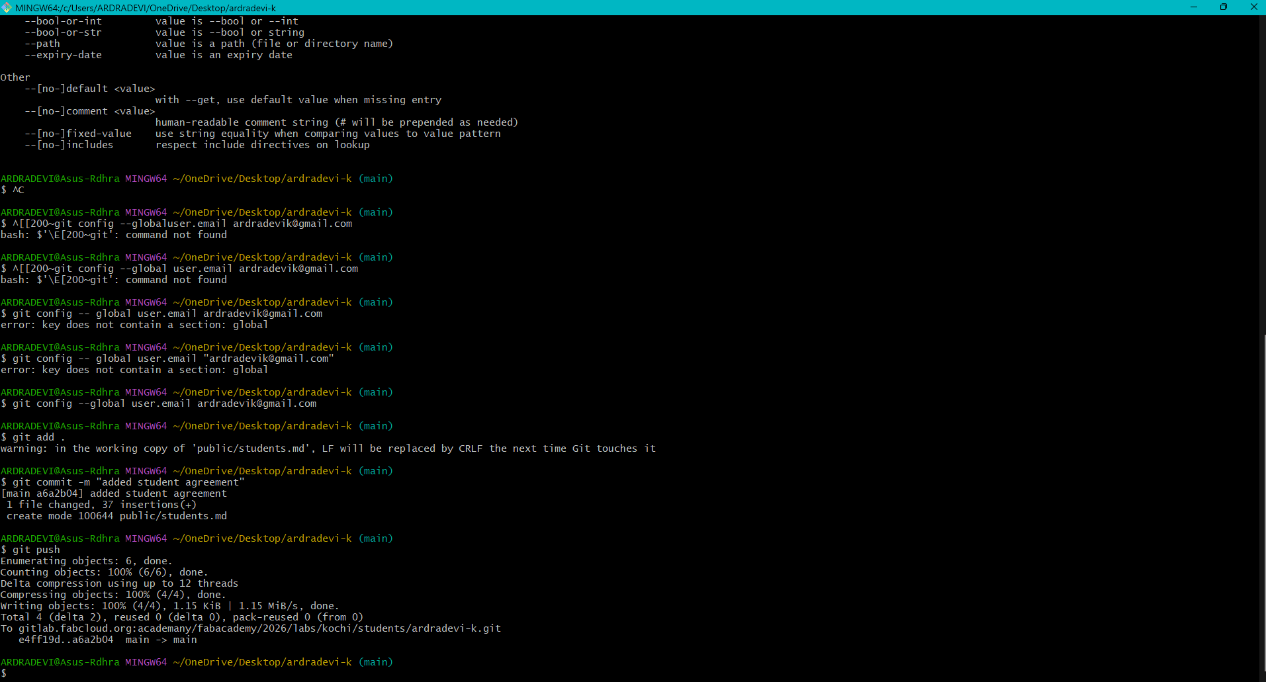The height and width of the screenshot is (682, 1266).
Task: Click the email address ardradevik@gmail.com
Action: (256, 403)
